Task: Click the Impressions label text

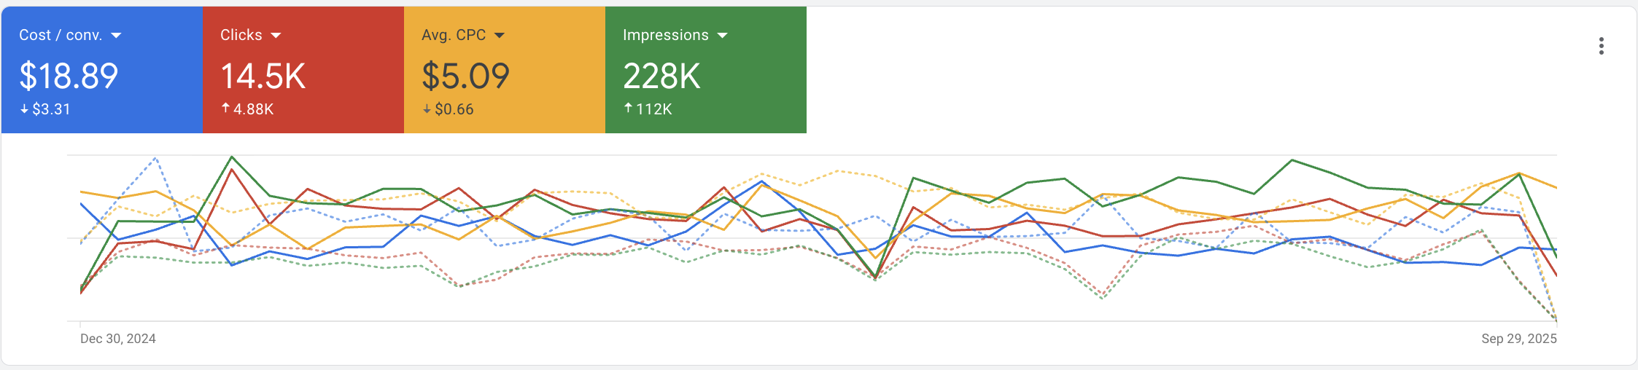Action: click(666, 35)
